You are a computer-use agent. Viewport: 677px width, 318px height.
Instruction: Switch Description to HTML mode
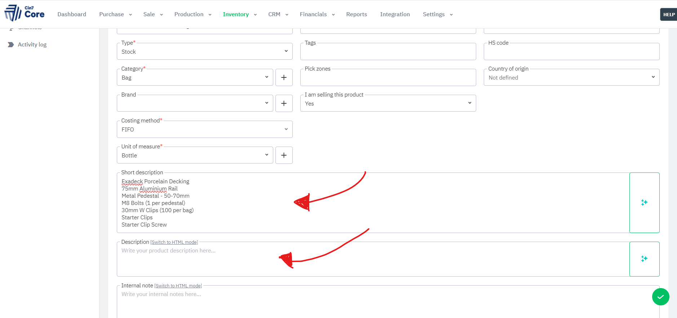pyautogui.click(x=174, y=242)
